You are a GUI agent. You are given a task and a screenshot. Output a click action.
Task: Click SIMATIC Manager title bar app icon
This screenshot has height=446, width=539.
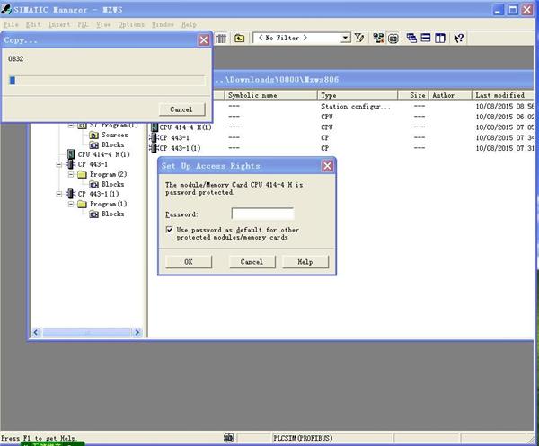click(x=6, y=9)
